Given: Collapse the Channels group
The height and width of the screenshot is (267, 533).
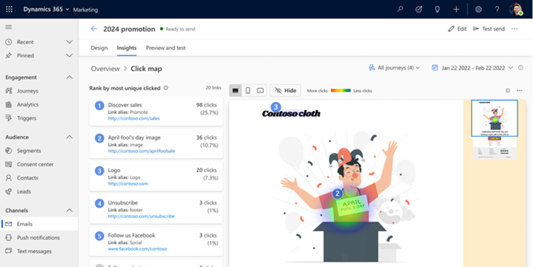Looking at the screenshot, I should [69, 210].
